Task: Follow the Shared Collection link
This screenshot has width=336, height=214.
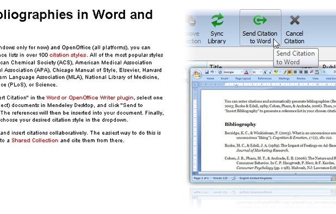Action: coord(35,141)
